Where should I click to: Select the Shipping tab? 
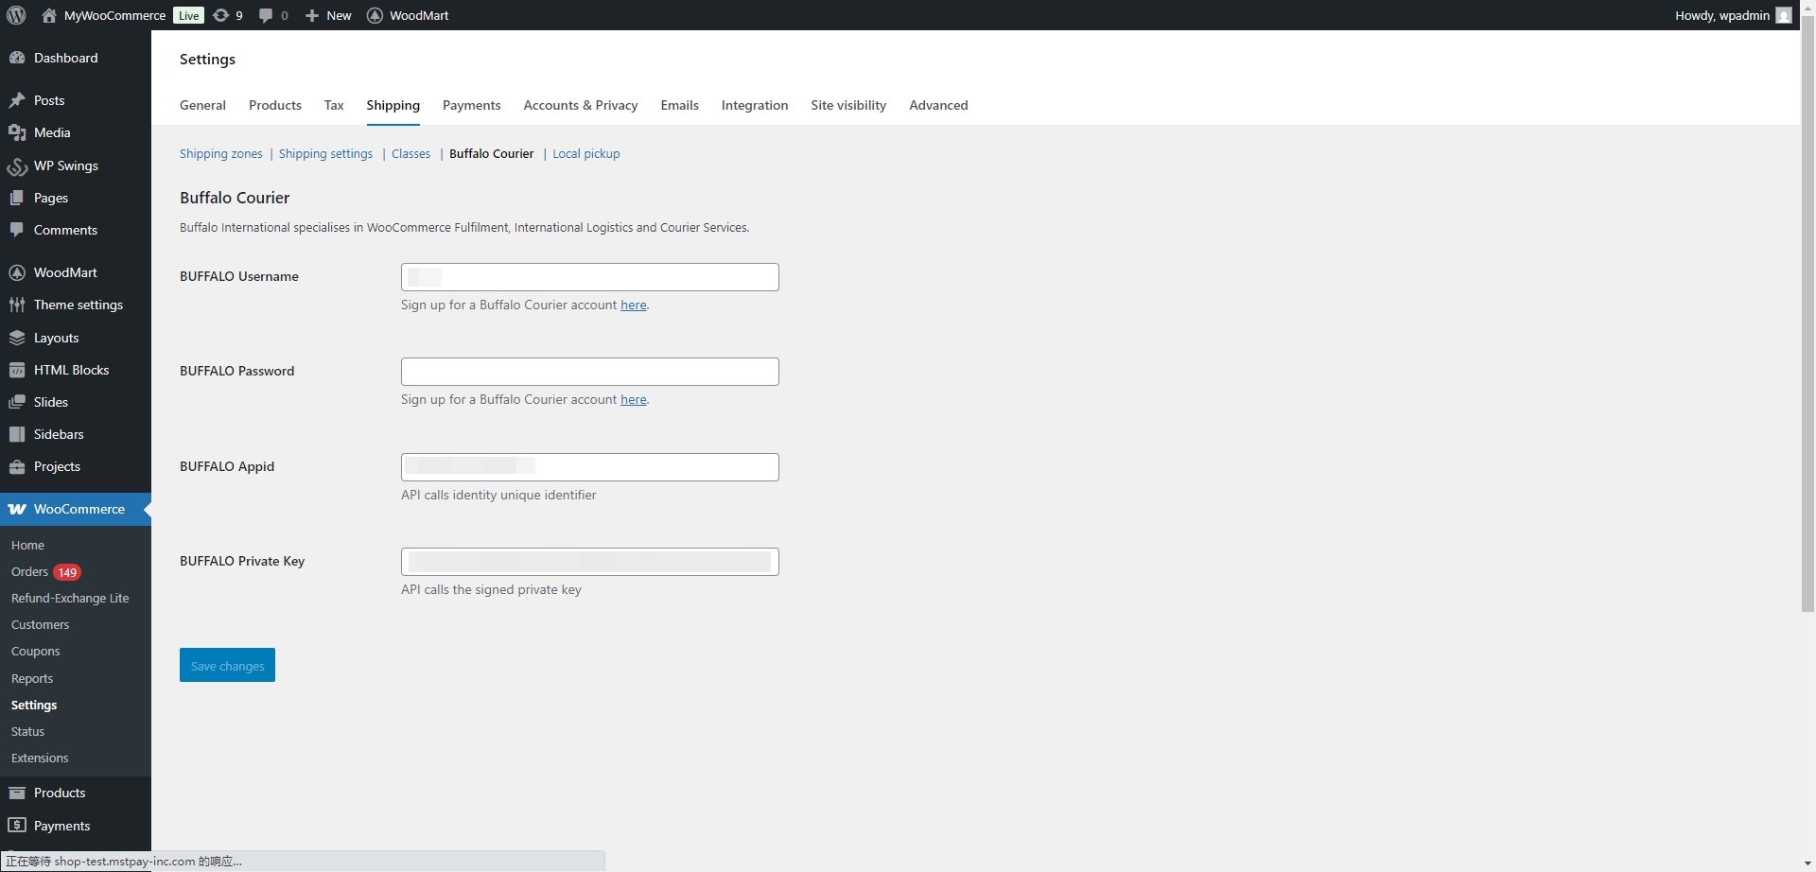393,105
